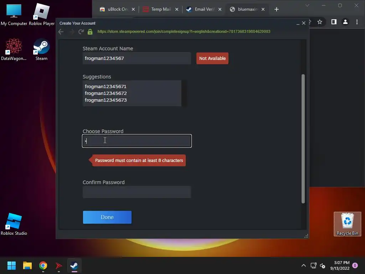365x274 pixels.
Task: Open a new Chrome tab
Action: [x=277, y=9]
